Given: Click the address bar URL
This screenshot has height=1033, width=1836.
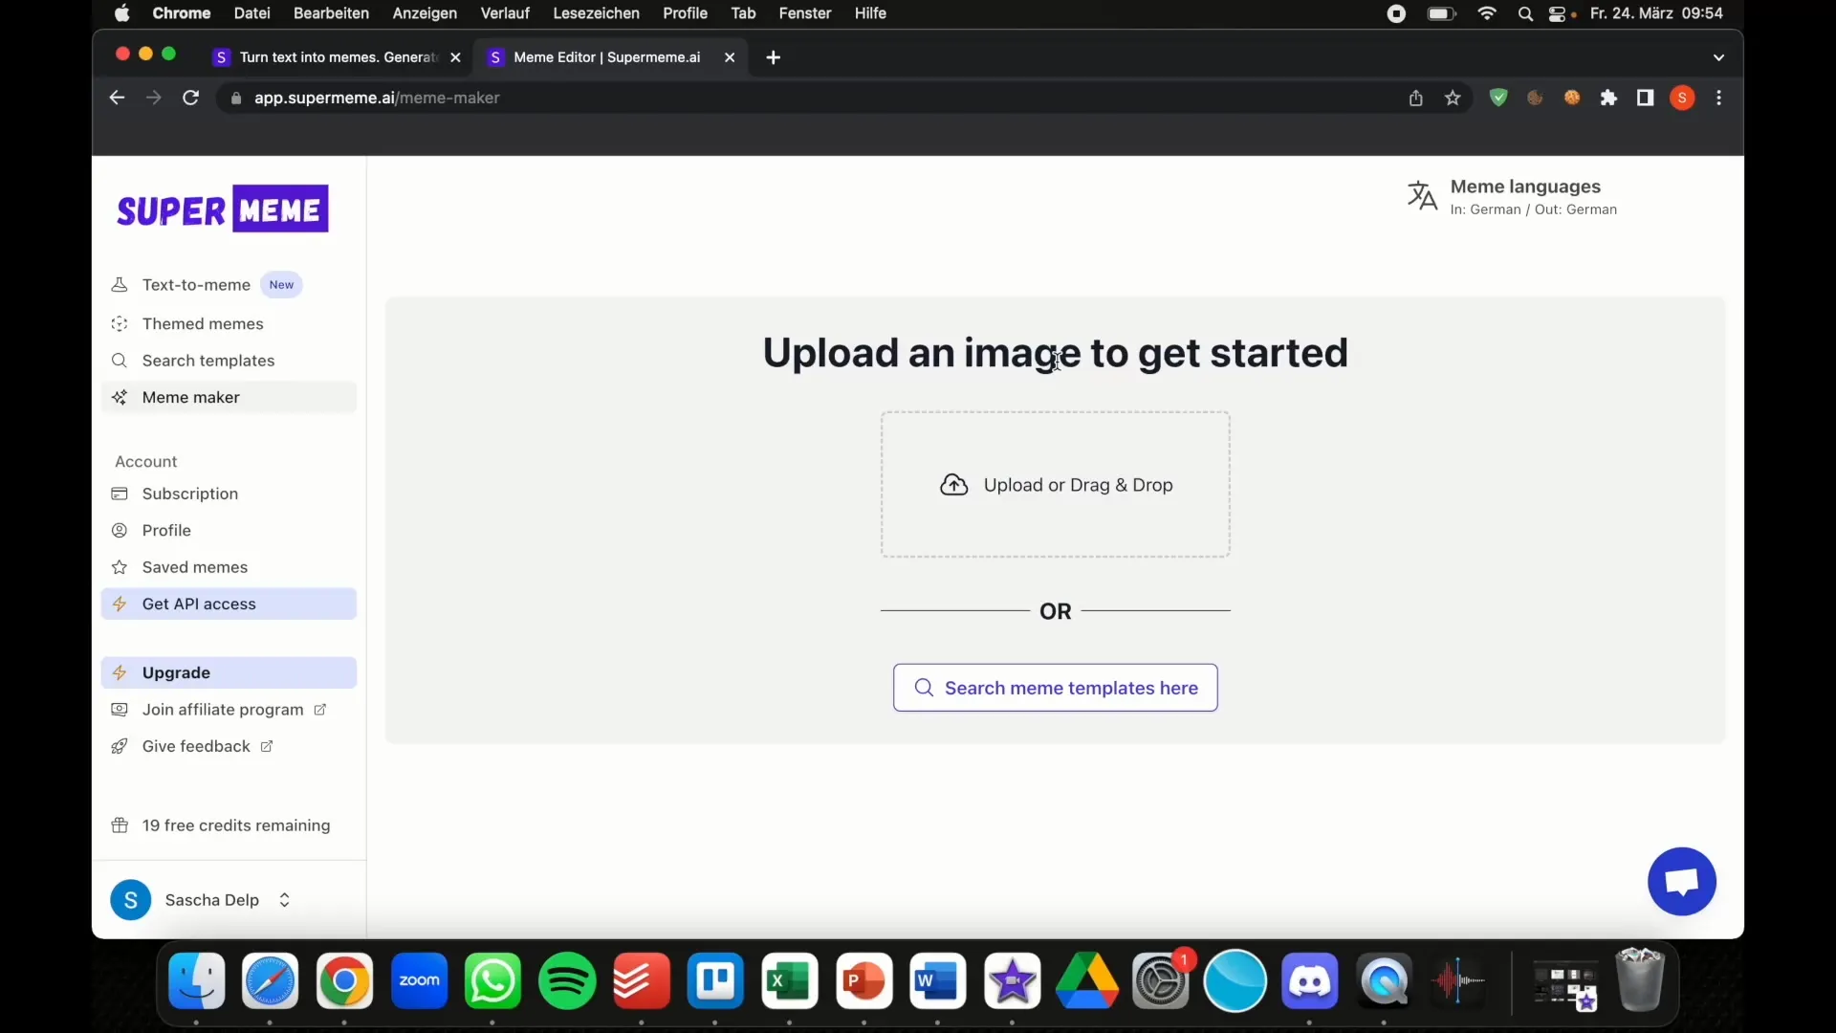Looking at the screenshot, I should tap(377, 98).
